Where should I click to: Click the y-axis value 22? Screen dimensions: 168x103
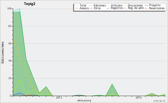pos(10,78)
